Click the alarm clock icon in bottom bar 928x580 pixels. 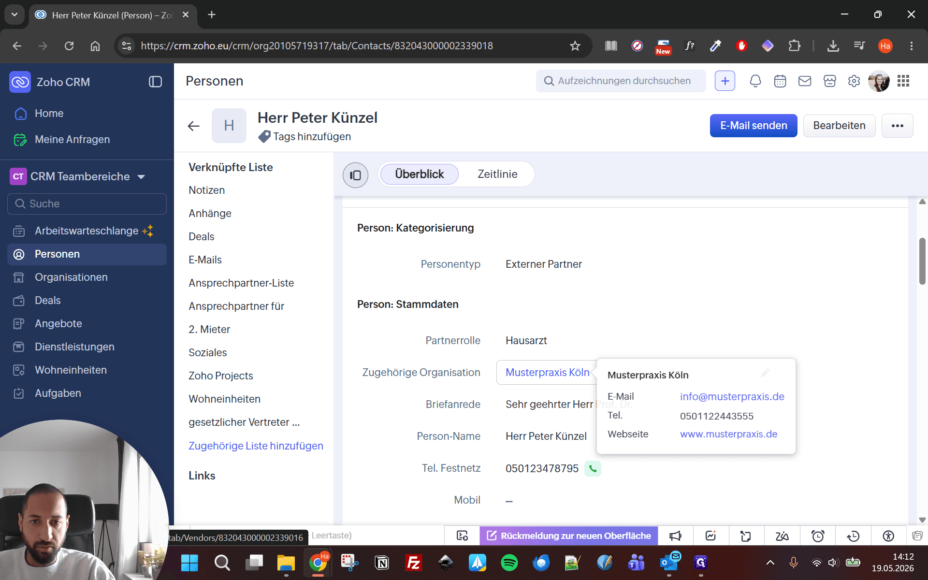pyautogui.click(x=818, y=536)
